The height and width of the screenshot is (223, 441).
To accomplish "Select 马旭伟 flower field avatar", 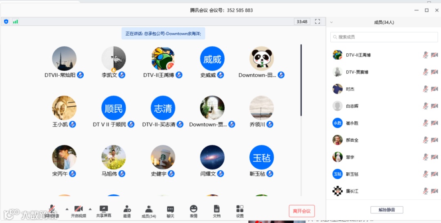I will [x=114, y=157].
